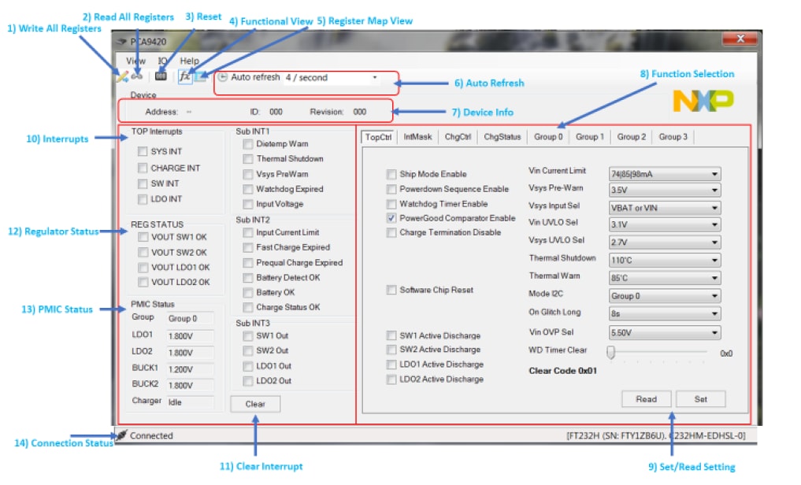The image size is (801, 485).
Task: Click the WD Timer Clear slider handle
Action: [x=610, y=353]
